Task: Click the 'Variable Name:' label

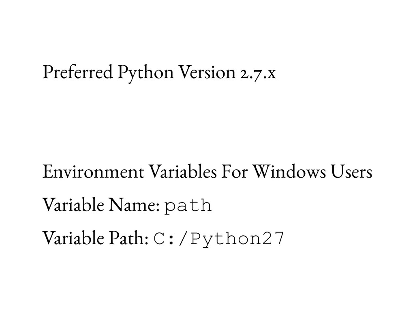Action: [101, 205]
